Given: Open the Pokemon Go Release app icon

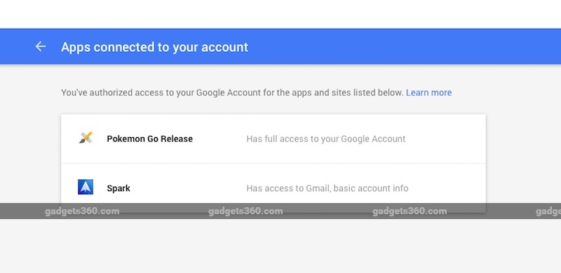Looking at the screenshot, I should pos(86,138).
